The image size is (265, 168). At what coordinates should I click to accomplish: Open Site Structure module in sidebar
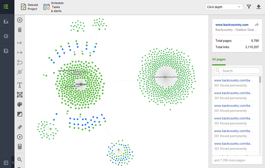[6, 7]
